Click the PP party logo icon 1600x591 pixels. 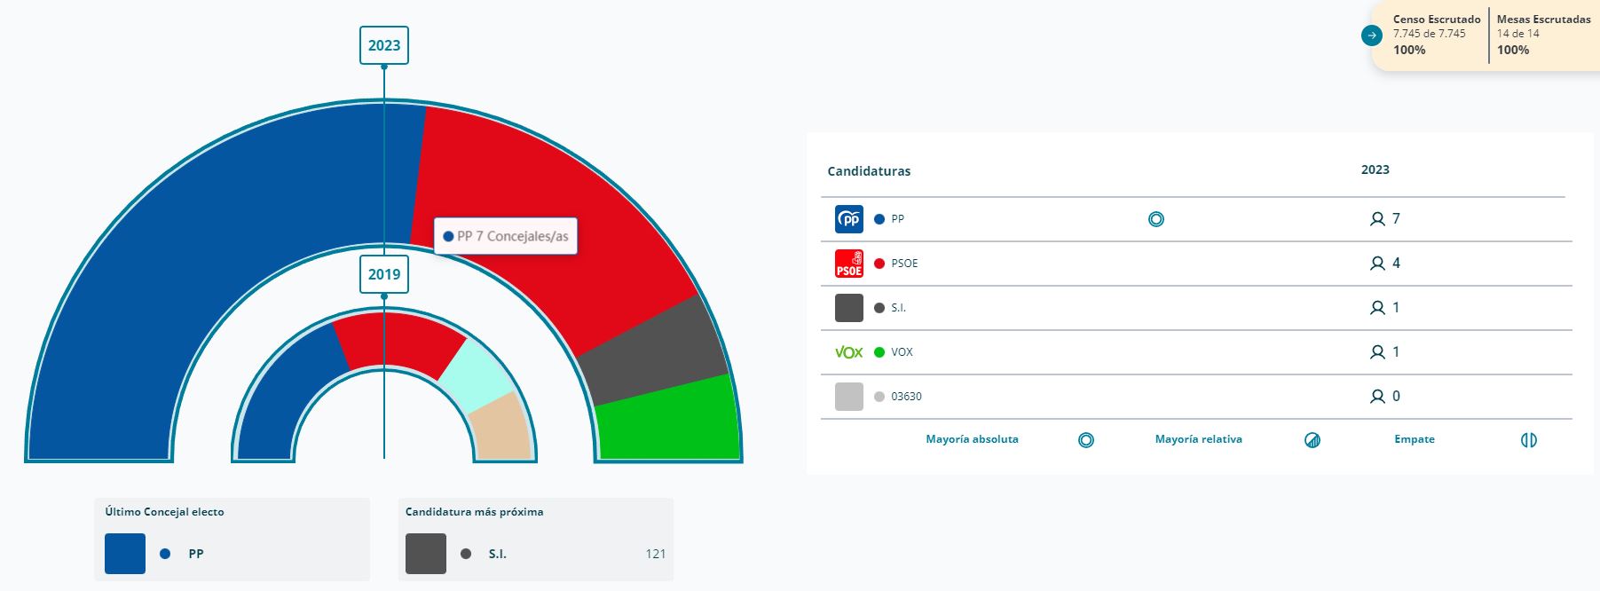[848, 219]
